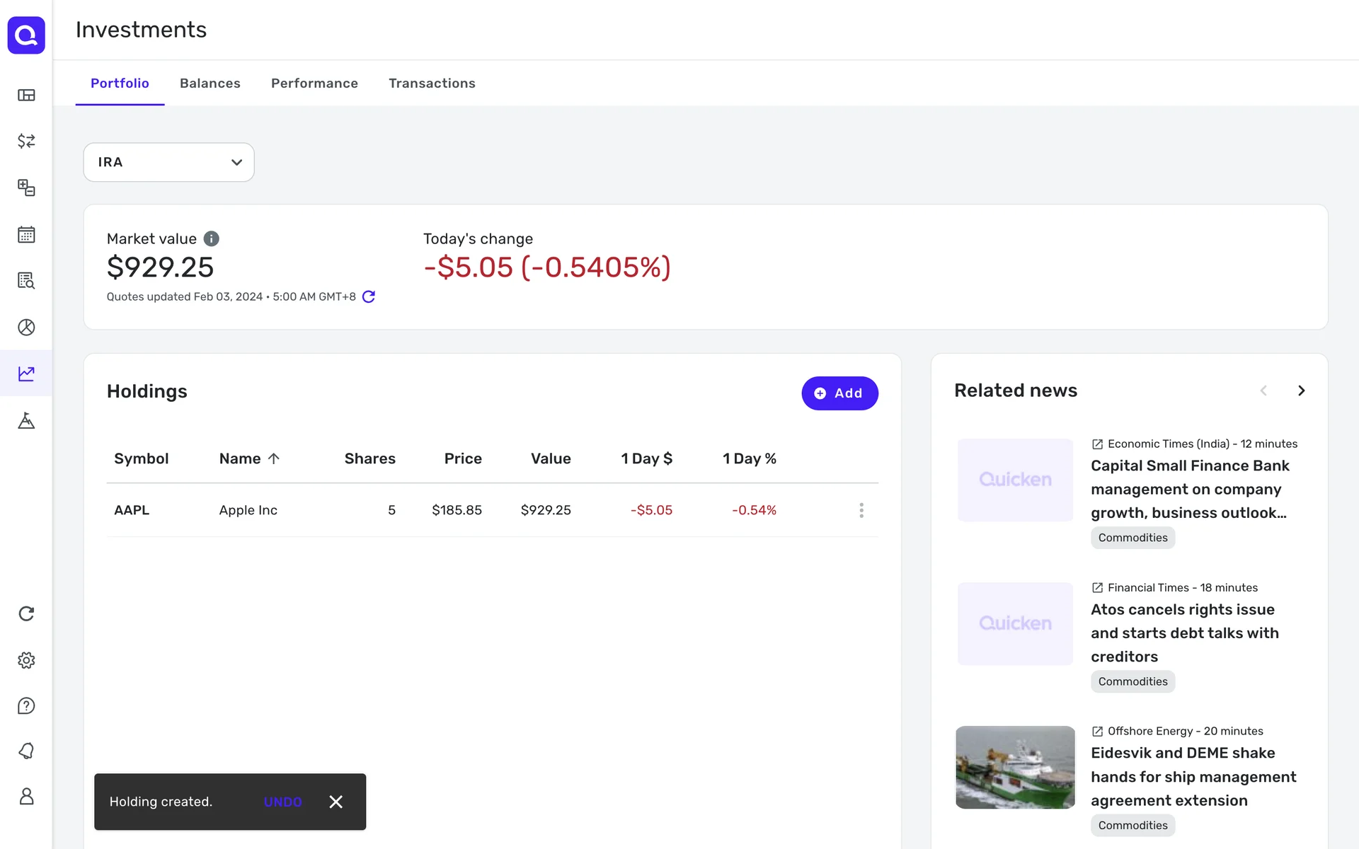The image size is (1359, 849).
Task: Click the Quicken logo icon
Action: click(x=26, y=35)
